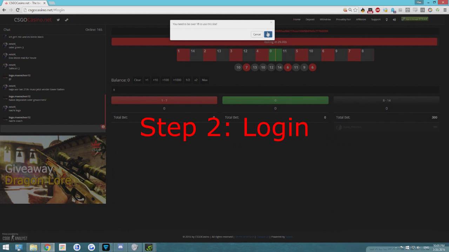Image resolution: width=449 pixels, height=252 pixels.
Task: Click the red info icon beside the chat input
Action: coord(103,127)
